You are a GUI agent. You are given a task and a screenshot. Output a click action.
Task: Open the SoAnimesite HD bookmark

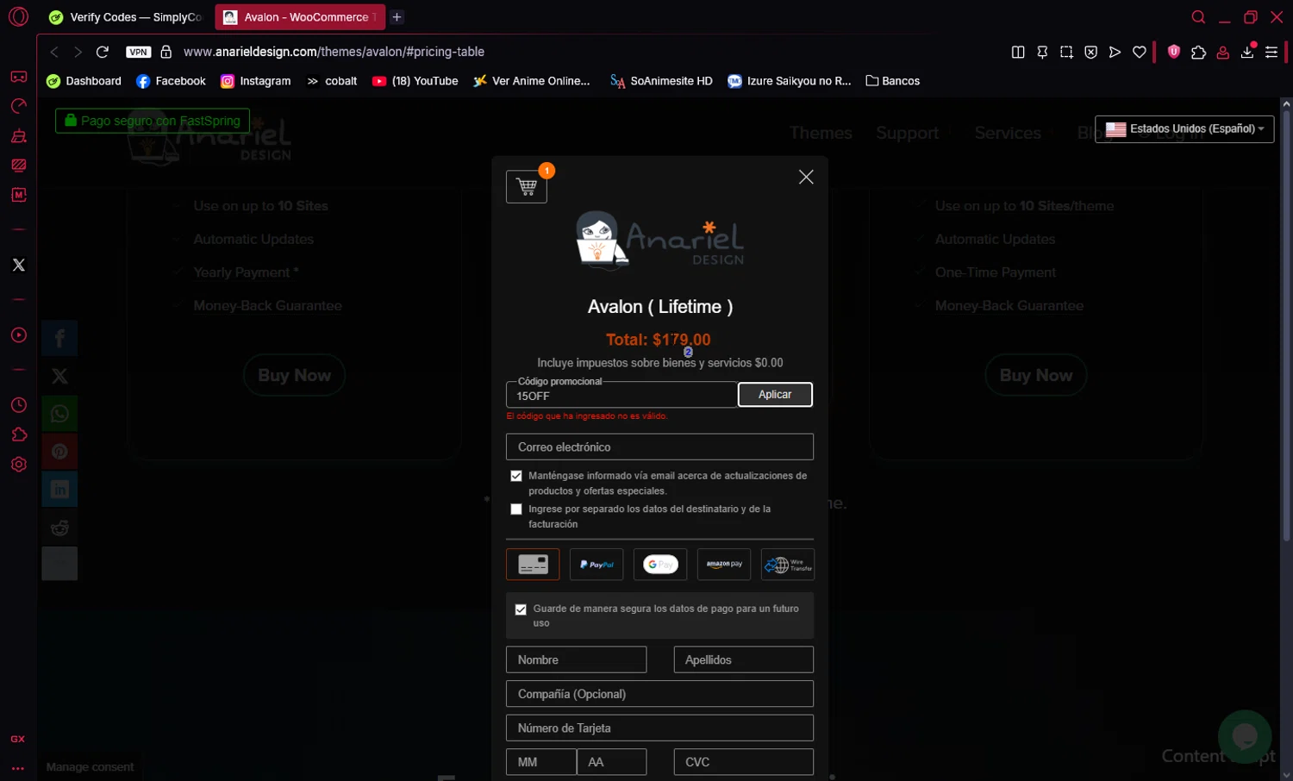pos(661,81)
